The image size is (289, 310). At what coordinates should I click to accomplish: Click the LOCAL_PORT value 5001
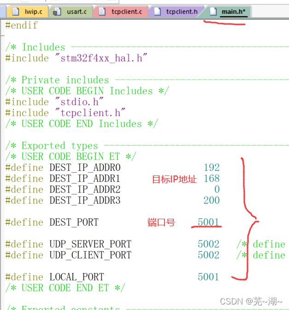point(208,277)
